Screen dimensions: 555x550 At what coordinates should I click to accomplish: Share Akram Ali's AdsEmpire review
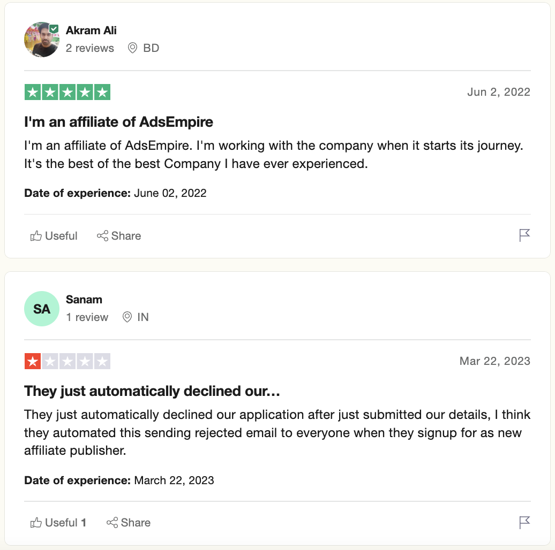(119, 236)
